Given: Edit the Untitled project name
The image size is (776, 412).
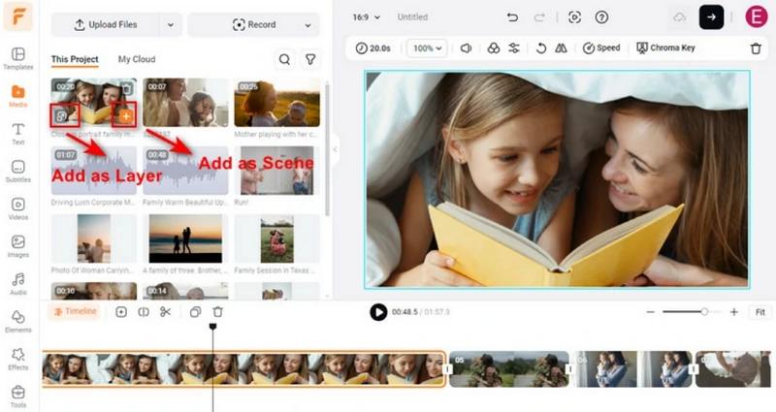Looking at the screenshot, I should (x=412, y=17).
